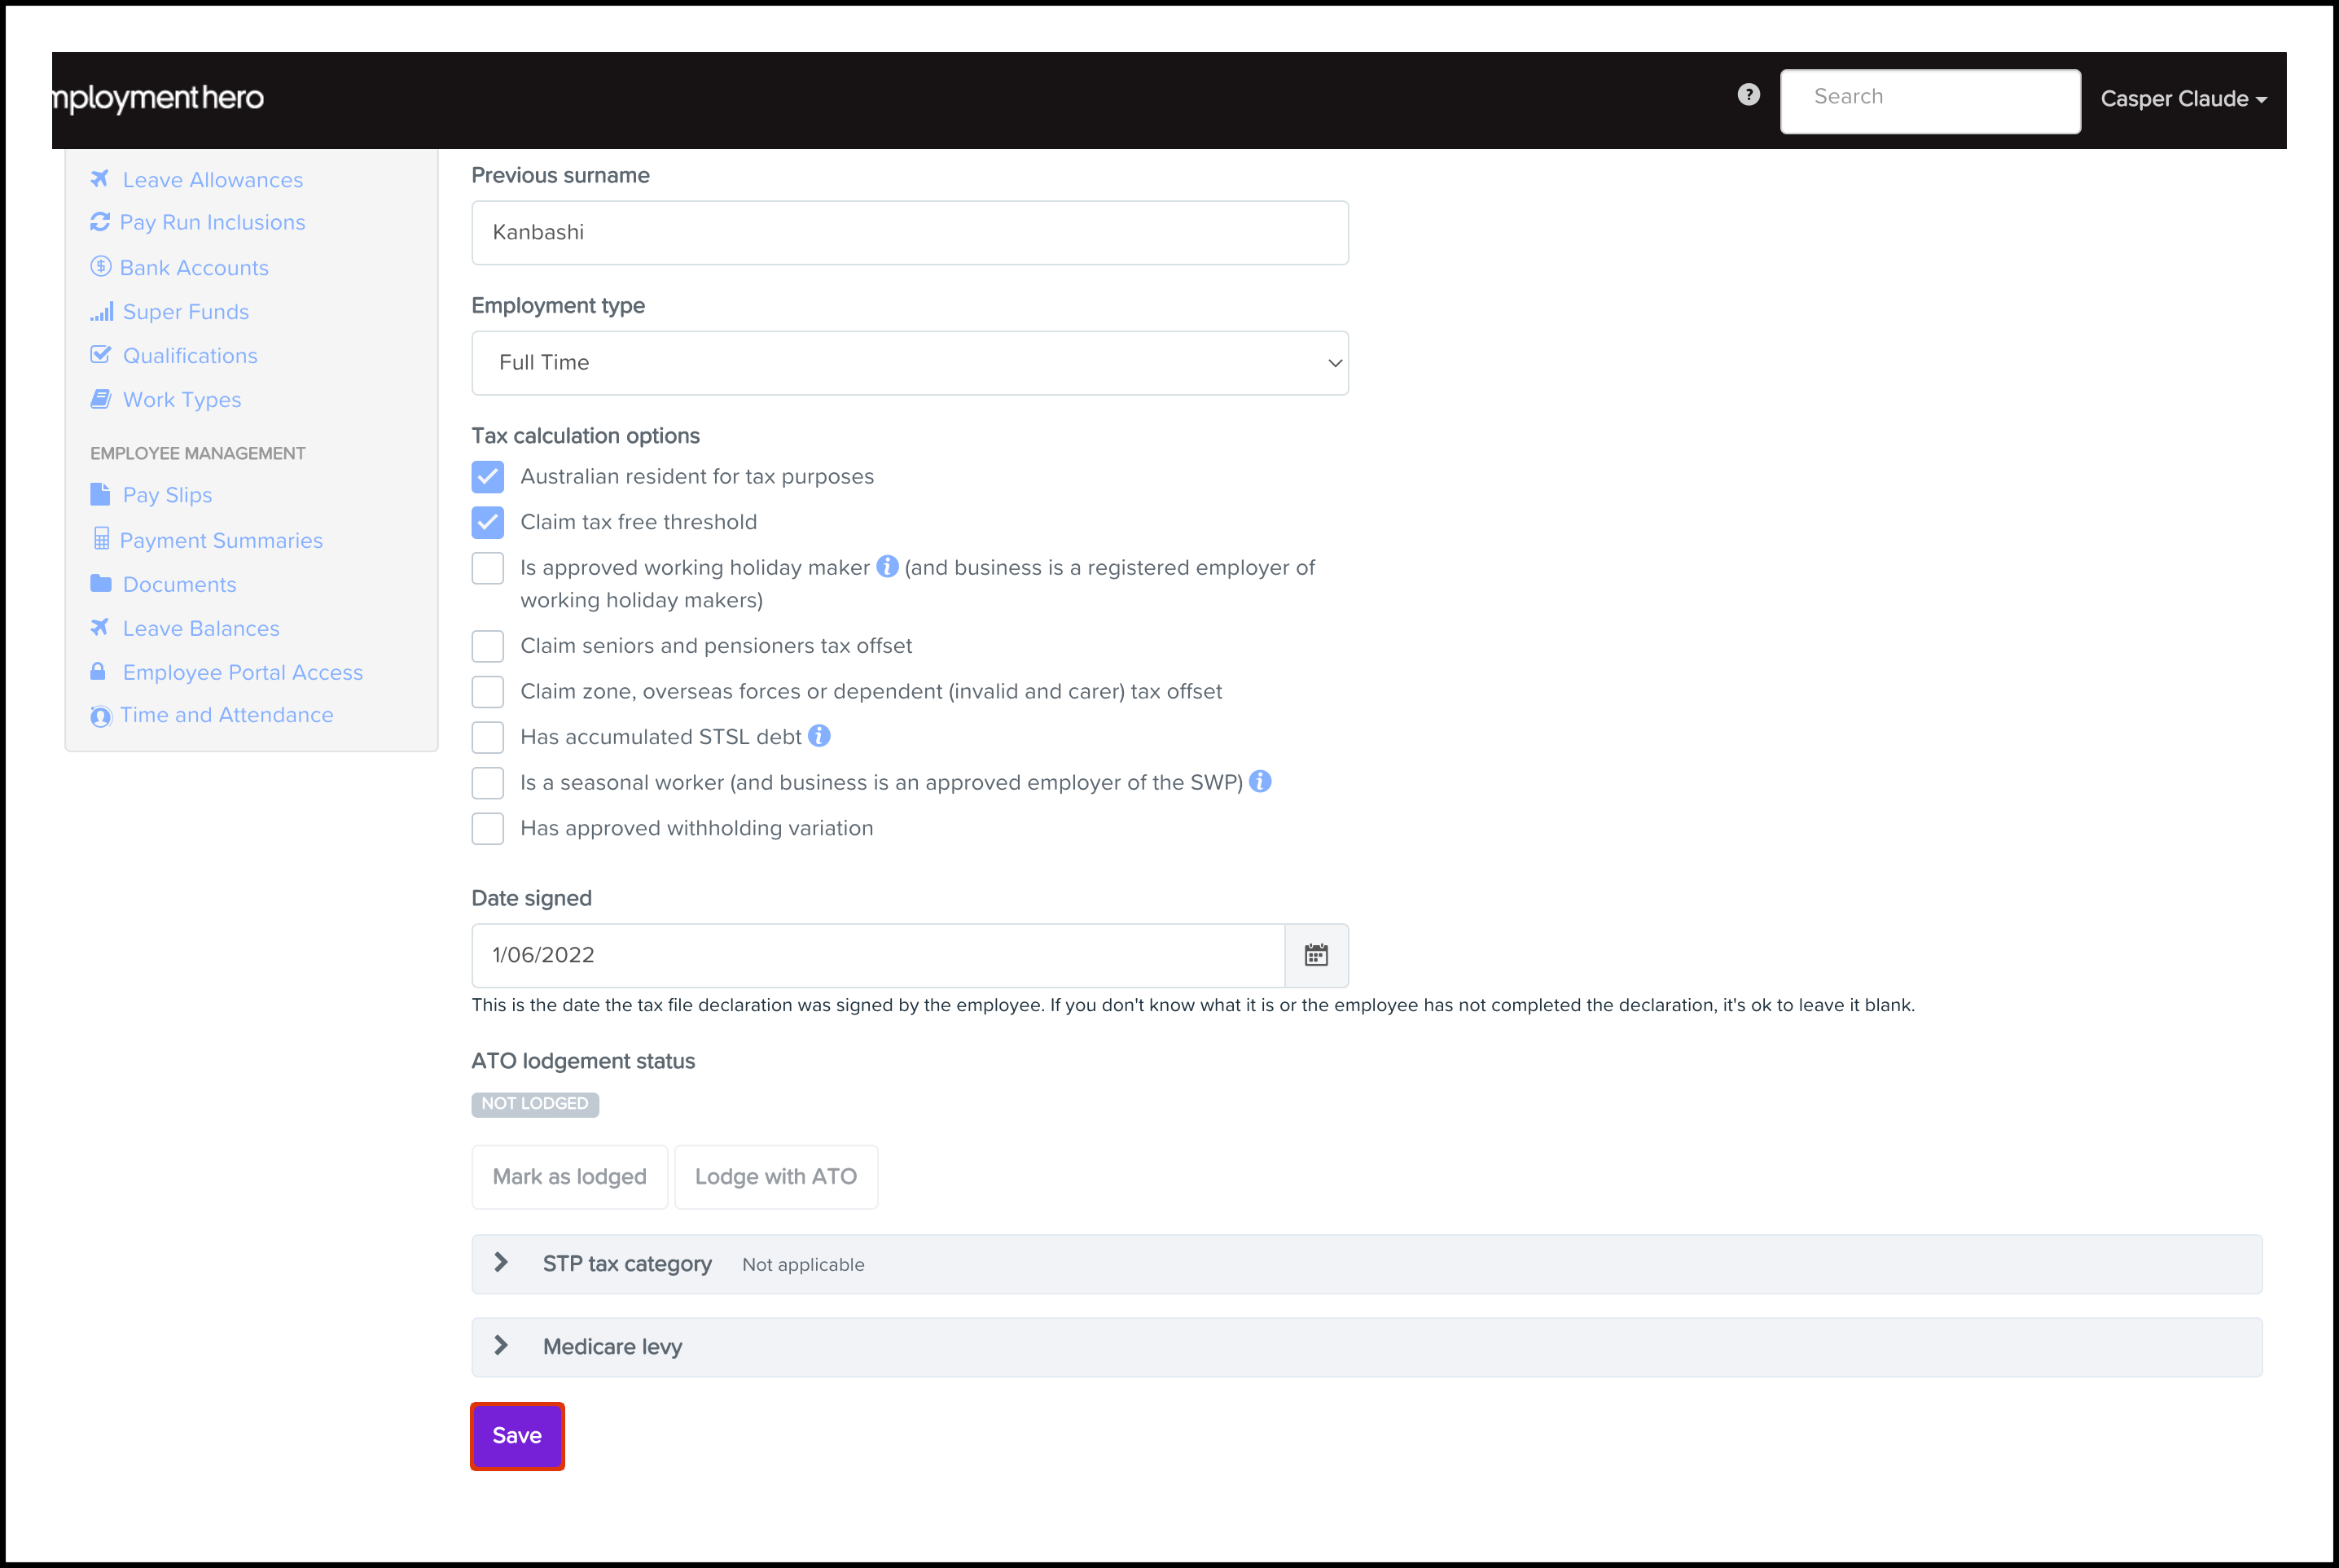Open the Employment type dropdown
The image size is (2339, 1568).
910,363
